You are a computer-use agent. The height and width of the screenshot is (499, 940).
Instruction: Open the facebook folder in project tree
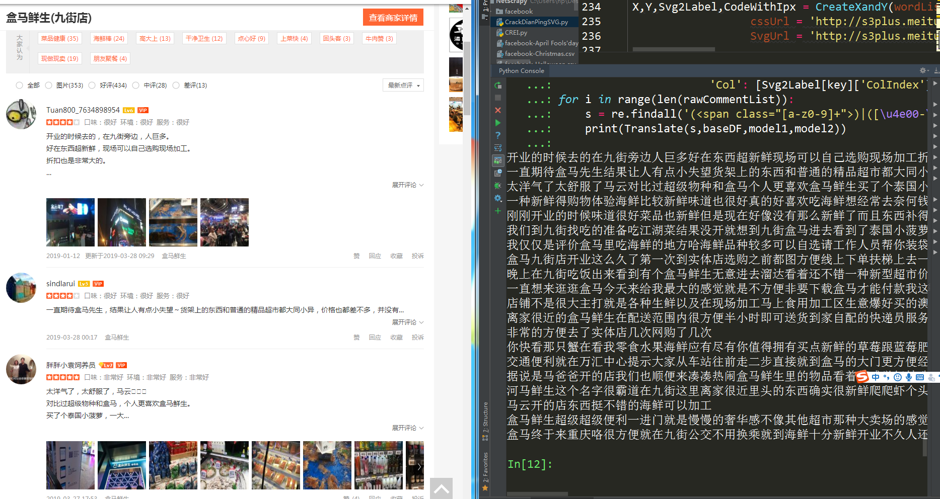[x=519, y=12]
